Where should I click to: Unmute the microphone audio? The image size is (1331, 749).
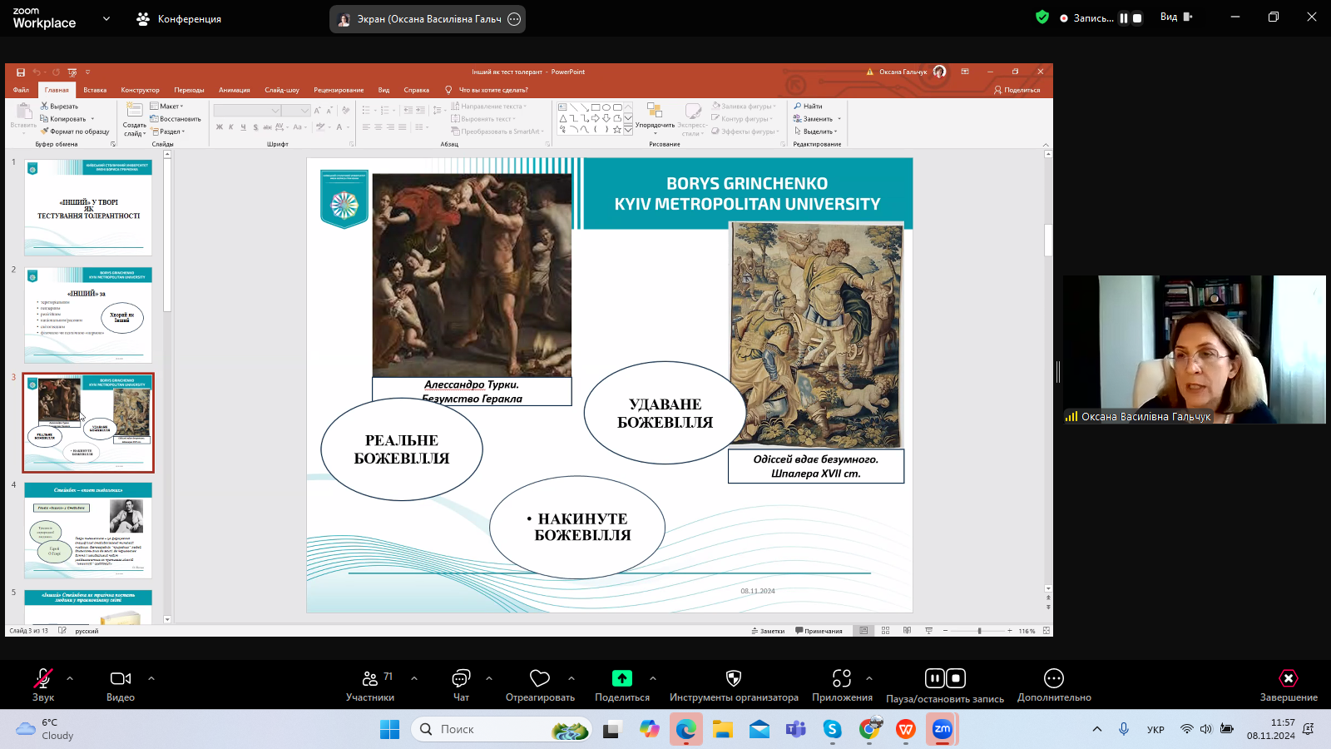coord(42,679)
